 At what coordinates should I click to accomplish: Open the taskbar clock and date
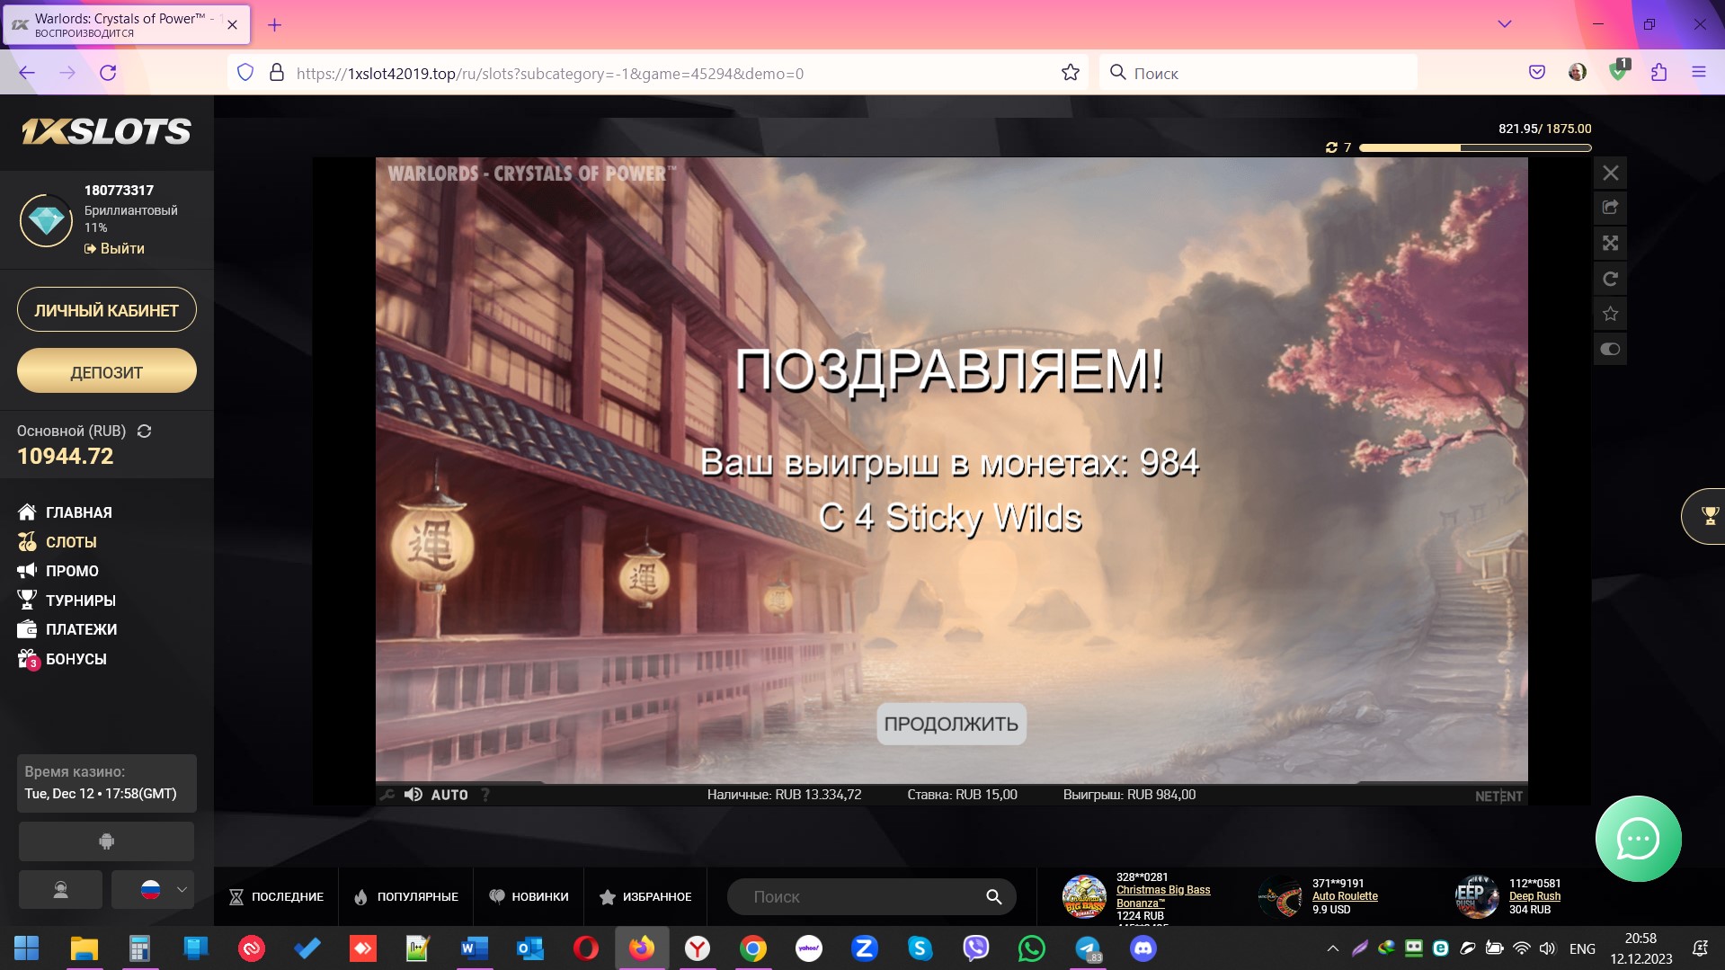(1641, 948)
